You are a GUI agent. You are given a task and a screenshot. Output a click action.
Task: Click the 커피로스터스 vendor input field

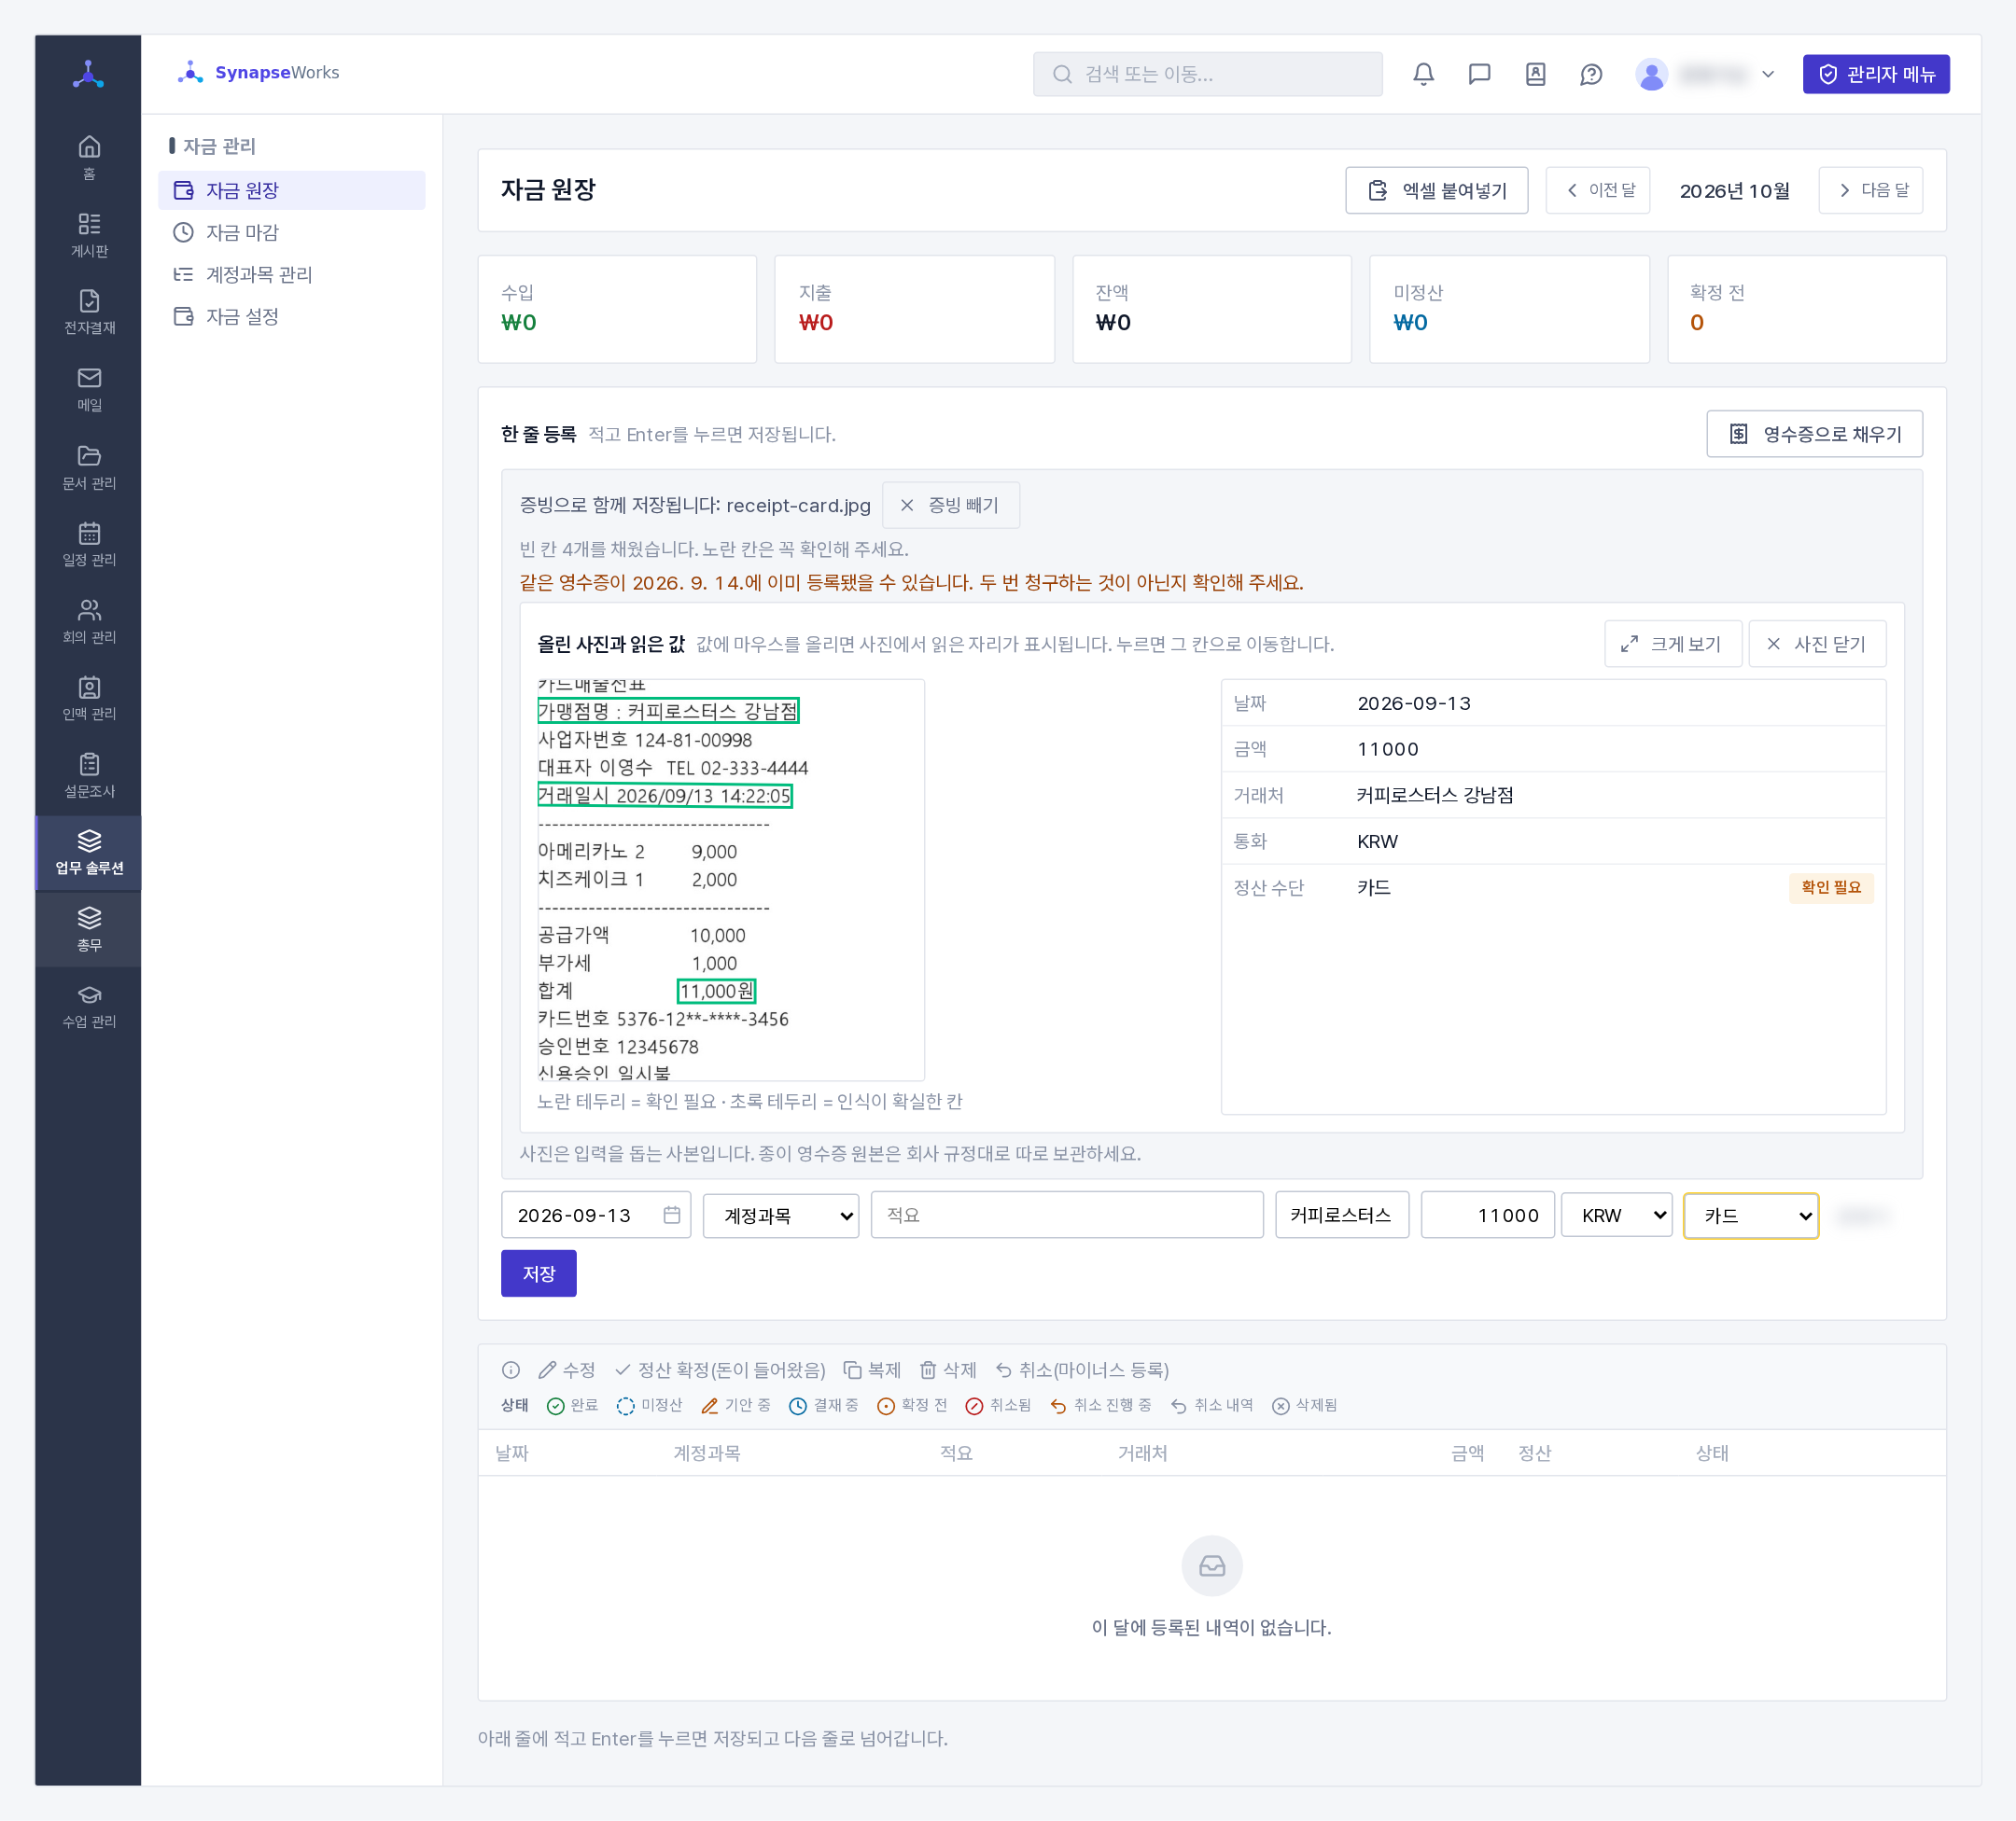point(1341,1216)
